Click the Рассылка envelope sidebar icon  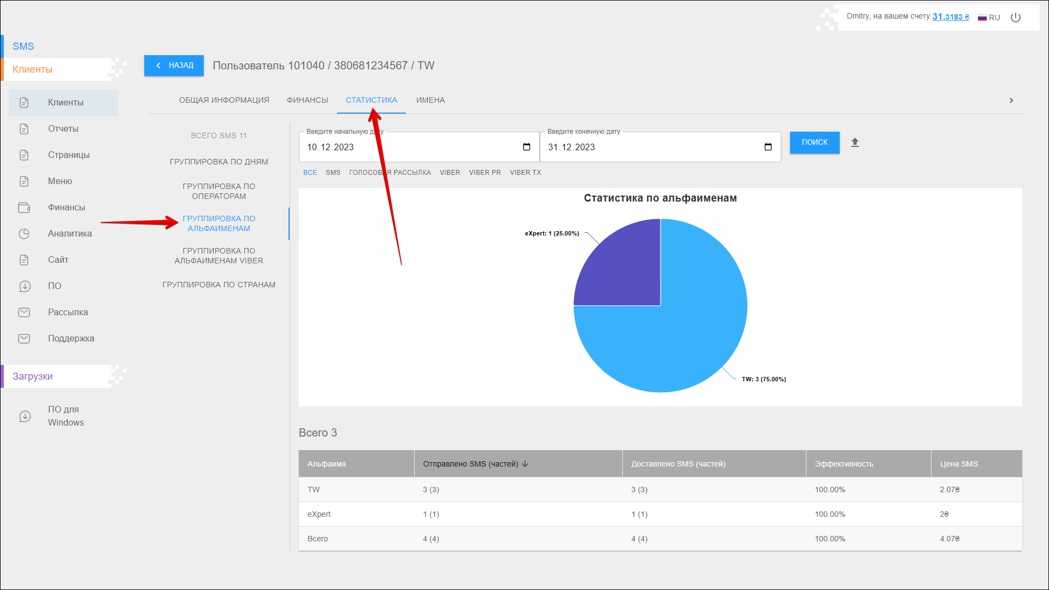pyautogui.click(x=24, y=312)
